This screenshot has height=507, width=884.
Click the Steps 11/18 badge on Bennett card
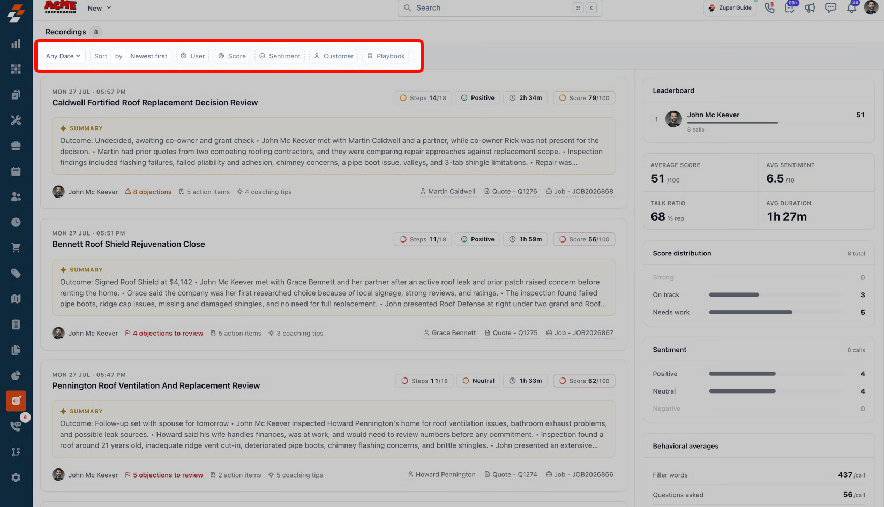(423, 239)
